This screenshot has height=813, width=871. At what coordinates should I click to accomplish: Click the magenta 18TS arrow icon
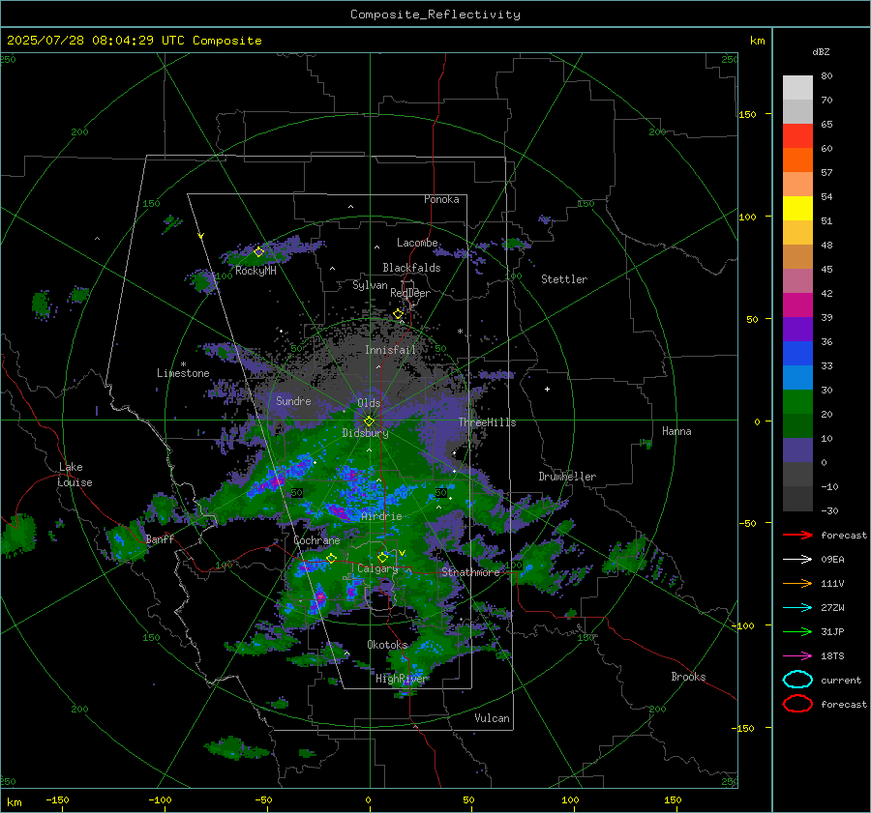click(x=797, y=656)
